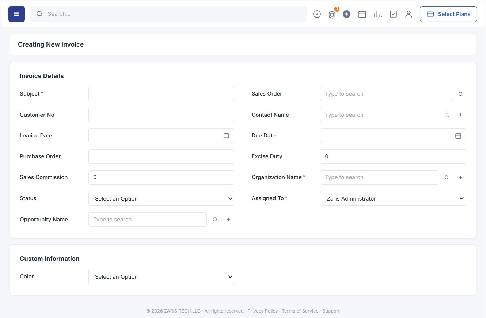Click the Subject input field
The height and width of the screenshot is (318, 486).
(x=161, y=94)
